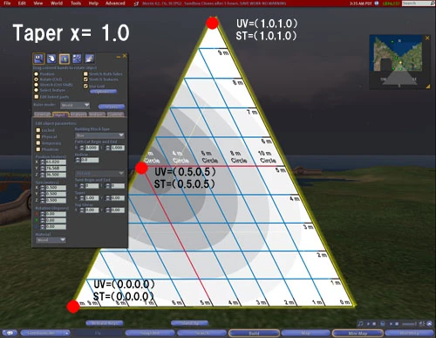Select the Edit tool icon

pos(65,59)
